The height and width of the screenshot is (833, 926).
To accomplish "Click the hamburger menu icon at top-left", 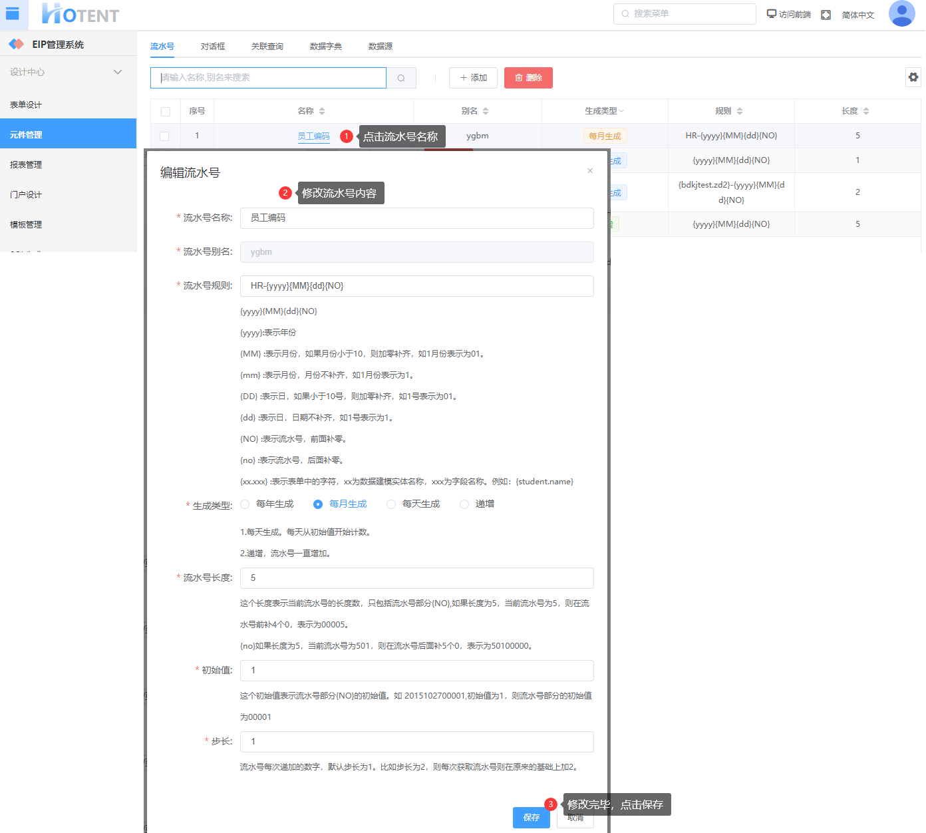I will [x=13, y=14].
